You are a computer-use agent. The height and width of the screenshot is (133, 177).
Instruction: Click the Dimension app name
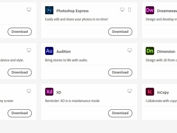point(166,52)
